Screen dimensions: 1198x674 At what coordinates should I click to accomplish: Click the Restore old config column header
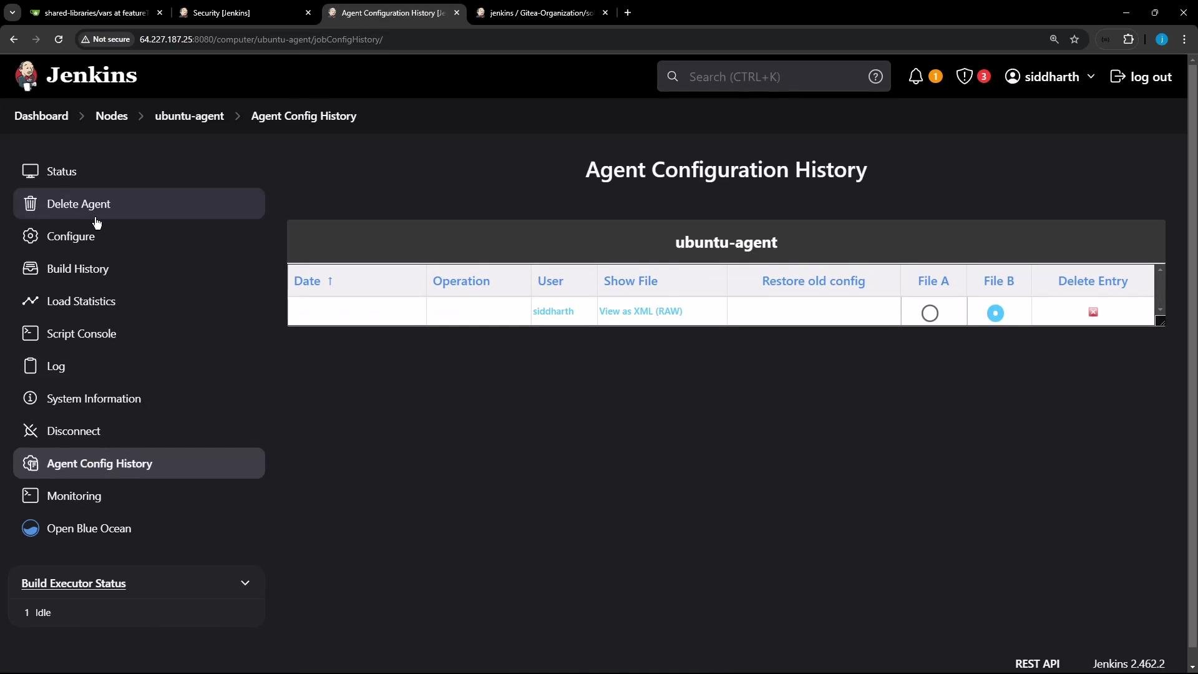click(813, 281)
